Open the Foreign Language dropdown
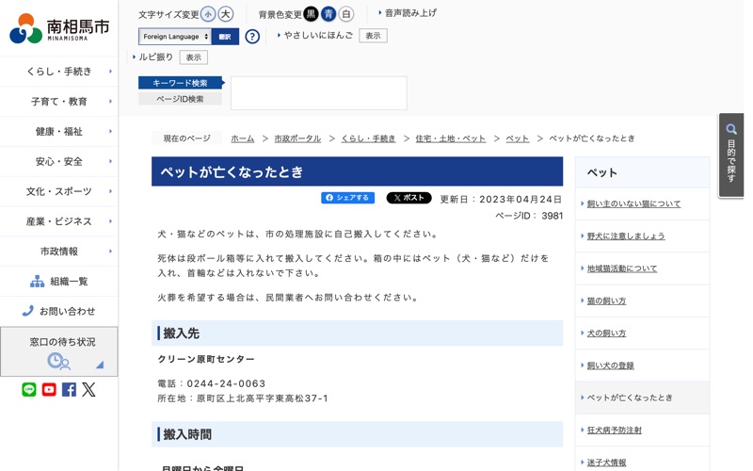Viewport: 753px width, 471px height. click(175, 37)
